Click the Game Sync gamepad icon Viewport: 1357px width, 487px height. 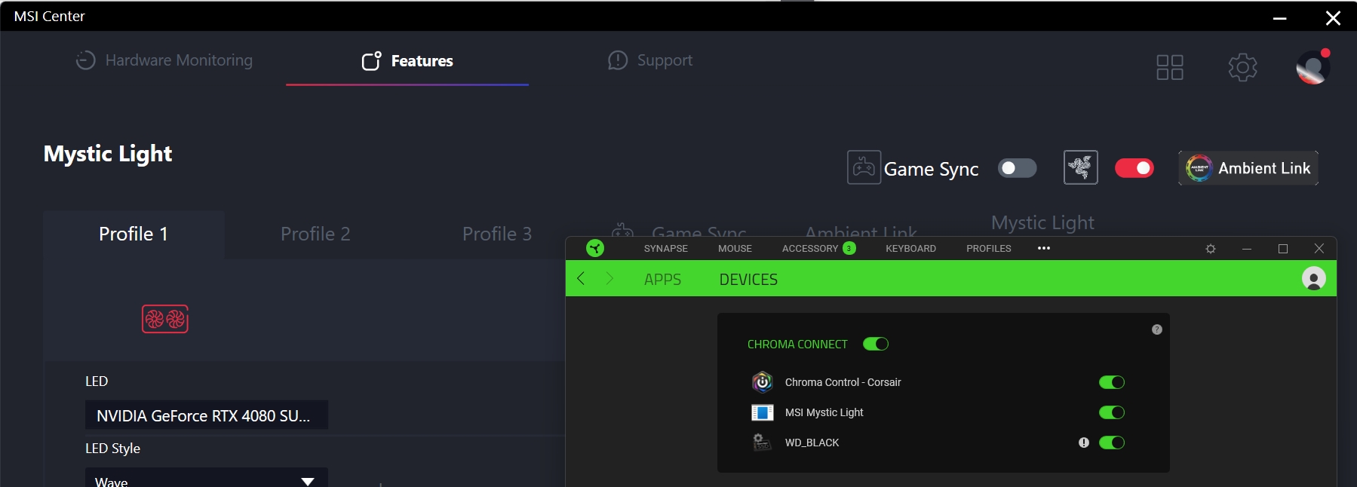click(x=864, y=167)
